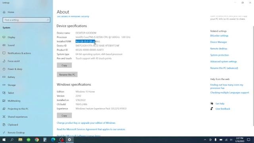The height and width of the screenshot is (143, 254).
Task: Click Rename this PC (advanced) link
Action: coord(224,68)
